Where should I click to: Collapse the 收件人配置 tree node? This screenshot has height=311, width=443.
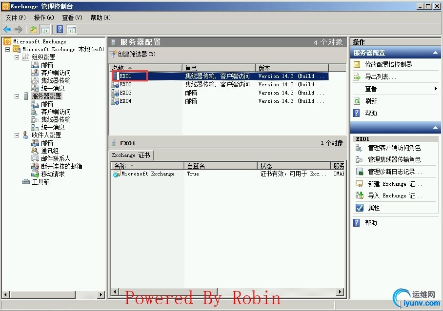(x=17, y=135)
